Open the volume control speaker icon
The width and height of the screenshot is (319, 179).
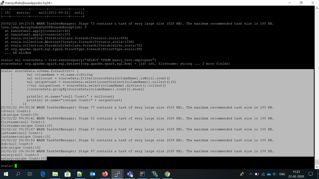[275, 174]
